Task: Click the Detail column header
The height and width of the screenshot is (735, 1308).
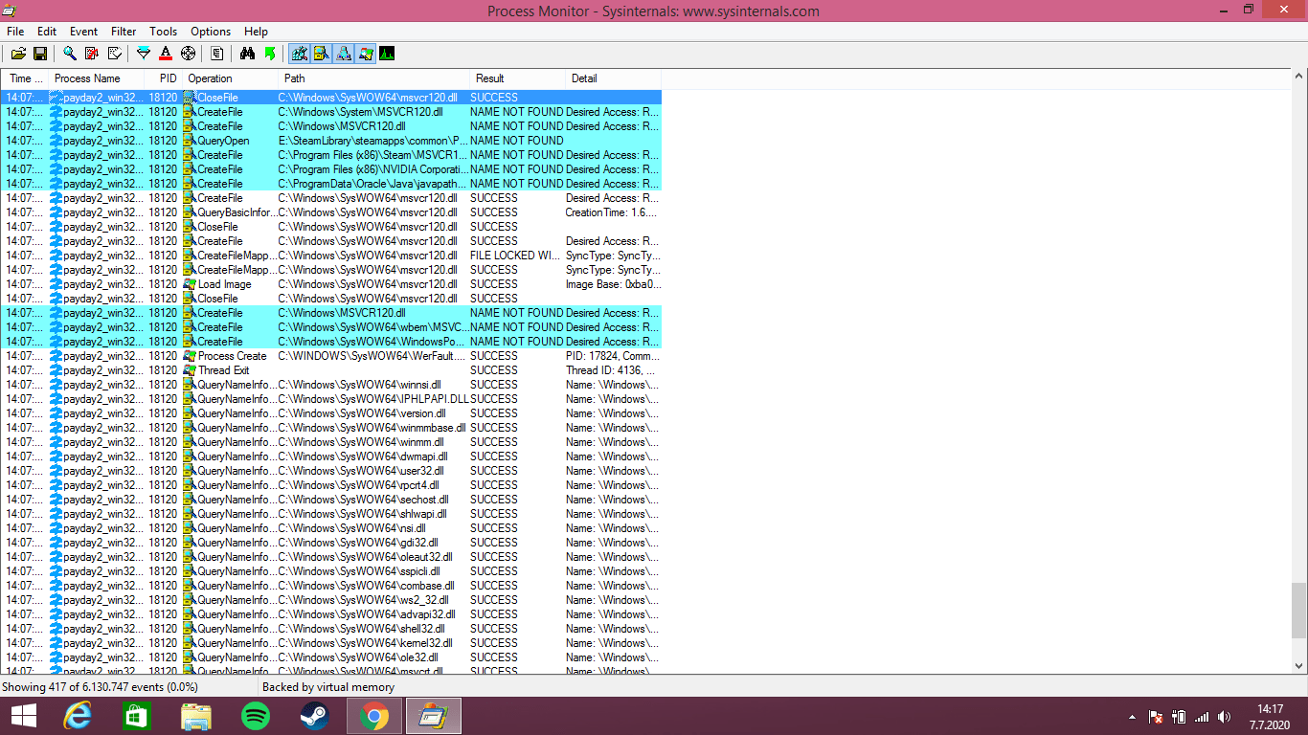Action: (613, 78)
